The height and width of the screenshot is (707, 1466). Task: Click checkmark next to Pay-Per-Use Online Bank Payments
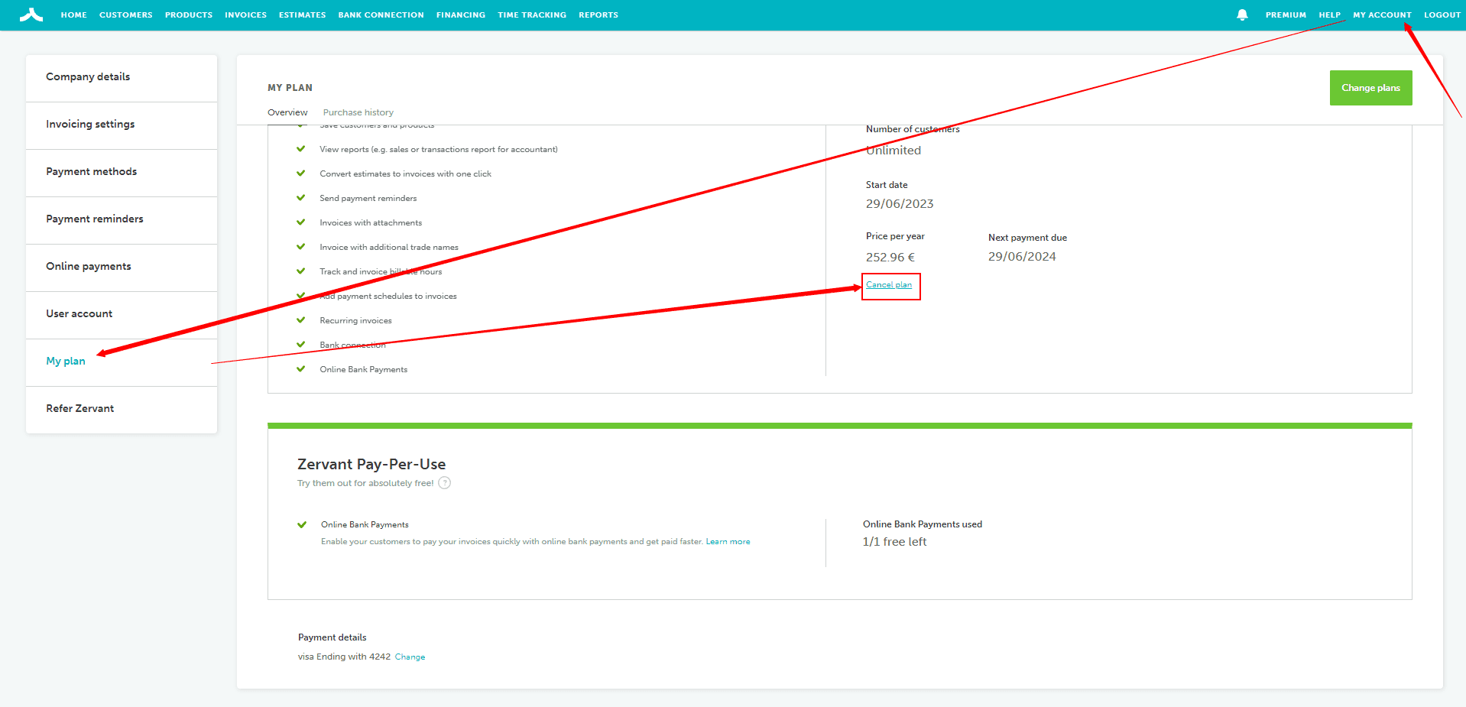click(x=302, y=524)
